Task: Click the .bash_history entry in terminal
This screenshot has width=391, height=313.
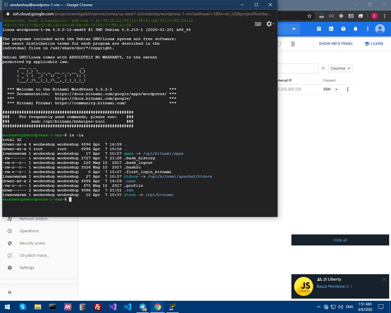Action: (x=140, y=158)
